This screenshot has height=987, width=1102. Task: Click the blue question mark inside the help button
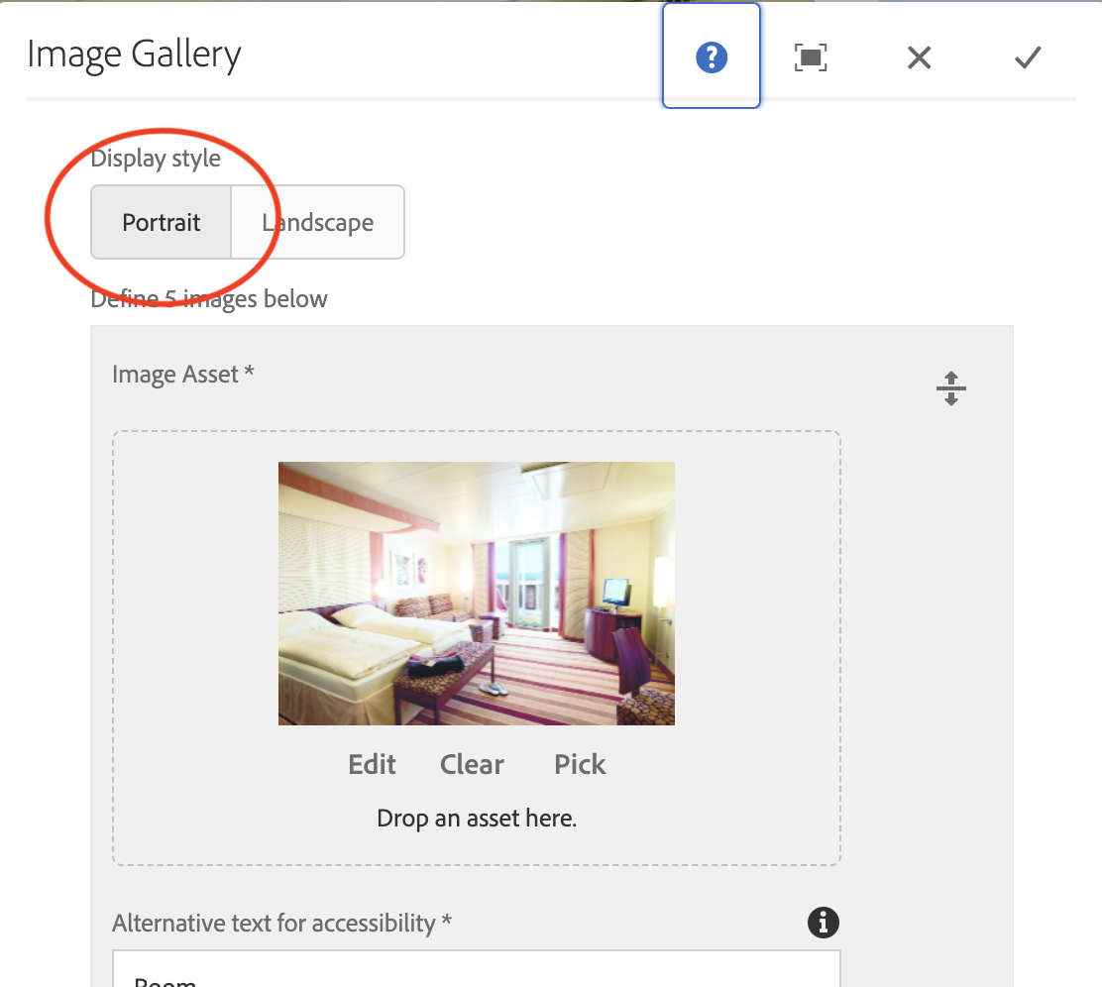point(711,56)
